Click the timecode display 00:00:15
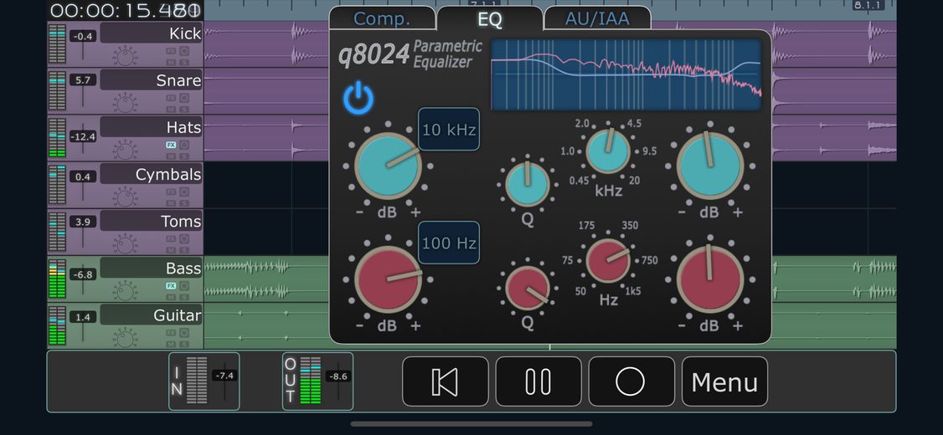The height and width of the screenshot is (435, 943). point(125,10)
